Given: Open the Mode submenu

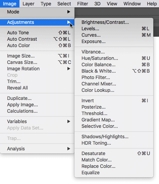Looking at the screenshot, I should click(x=37, y=12).
